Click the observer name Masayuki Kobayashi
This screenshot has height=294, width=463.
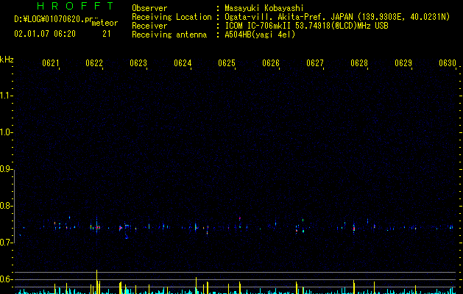(264, 8)
